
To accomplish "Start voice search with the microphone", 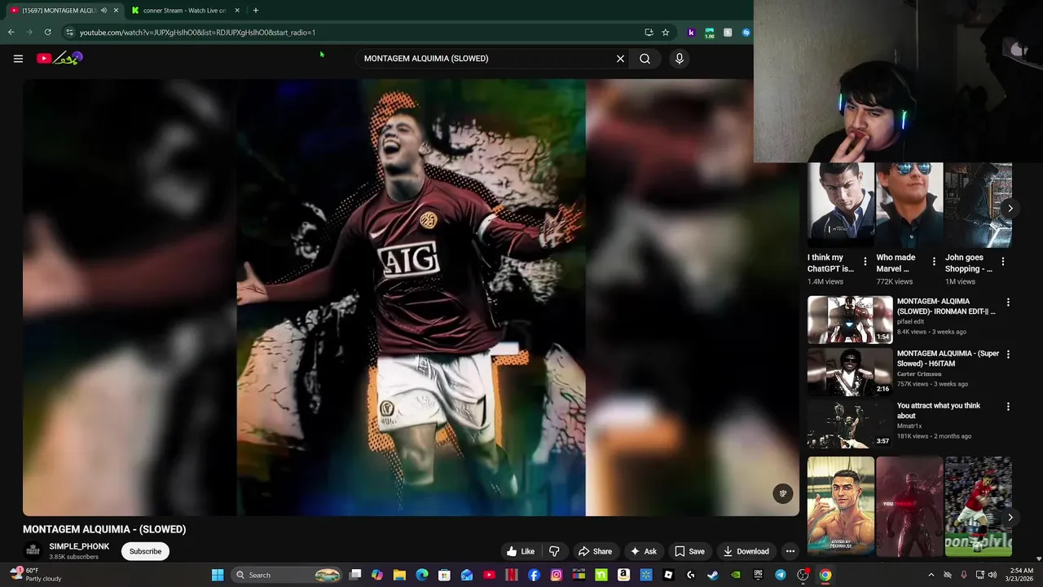I will [679, 59].
